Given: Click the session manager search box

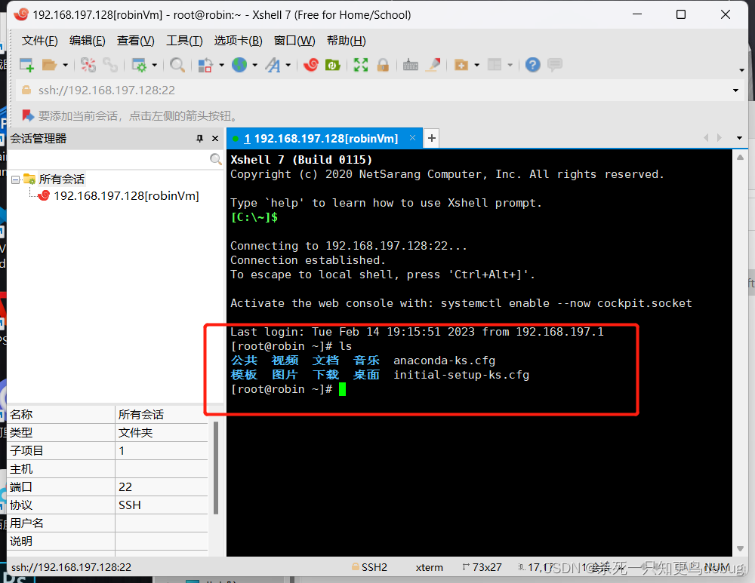Looking at the screenshot, I should [109, 159].
